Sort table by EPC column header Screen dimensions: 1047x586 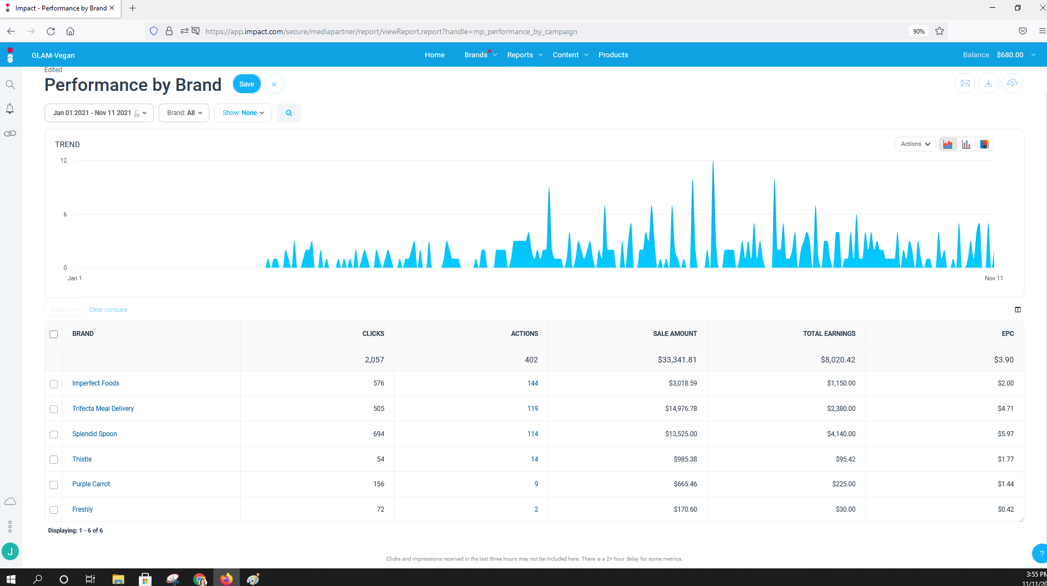pyautogui.click(x=1007, y=334)
